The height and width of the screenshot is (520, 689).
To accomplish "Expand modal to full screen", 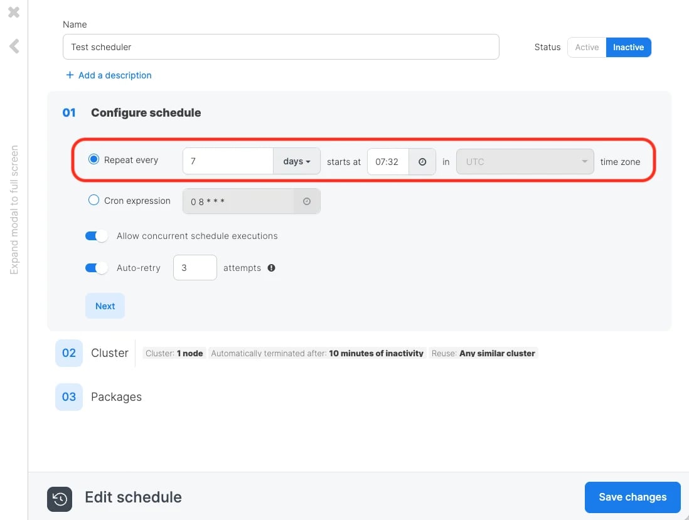I will click(14, 210).
